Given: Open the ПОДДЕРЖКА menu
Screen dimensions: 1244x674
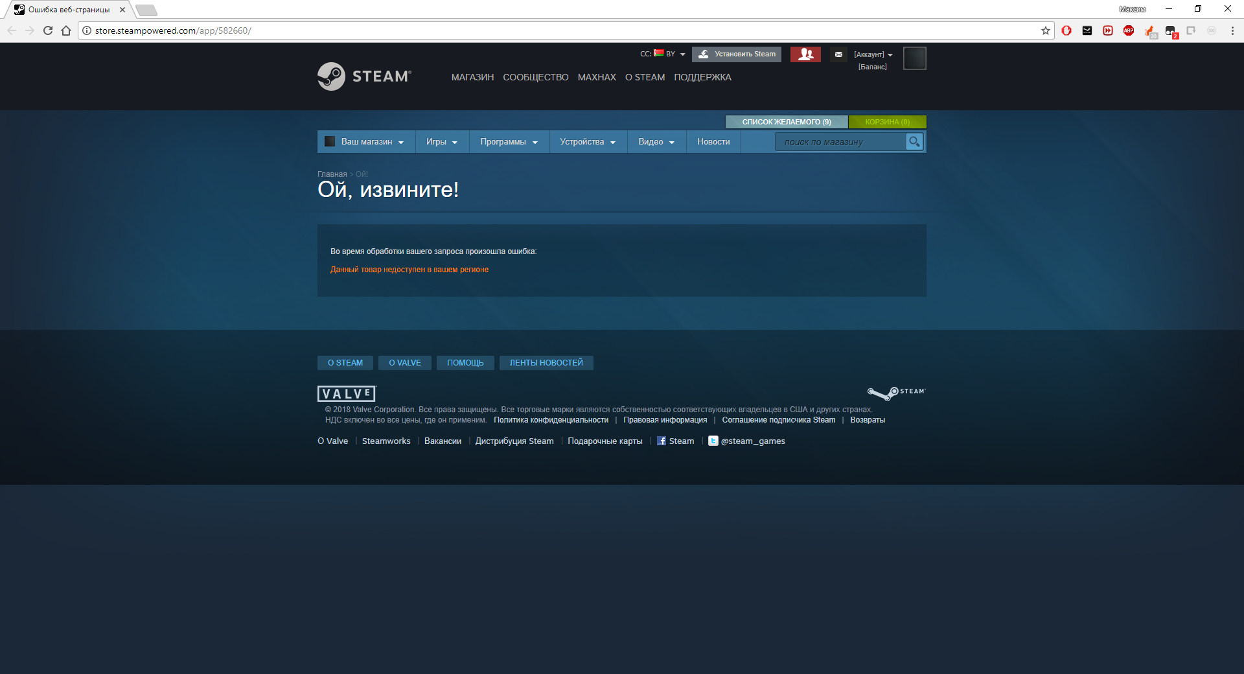Looking at the screenshot, I should 703,77.
